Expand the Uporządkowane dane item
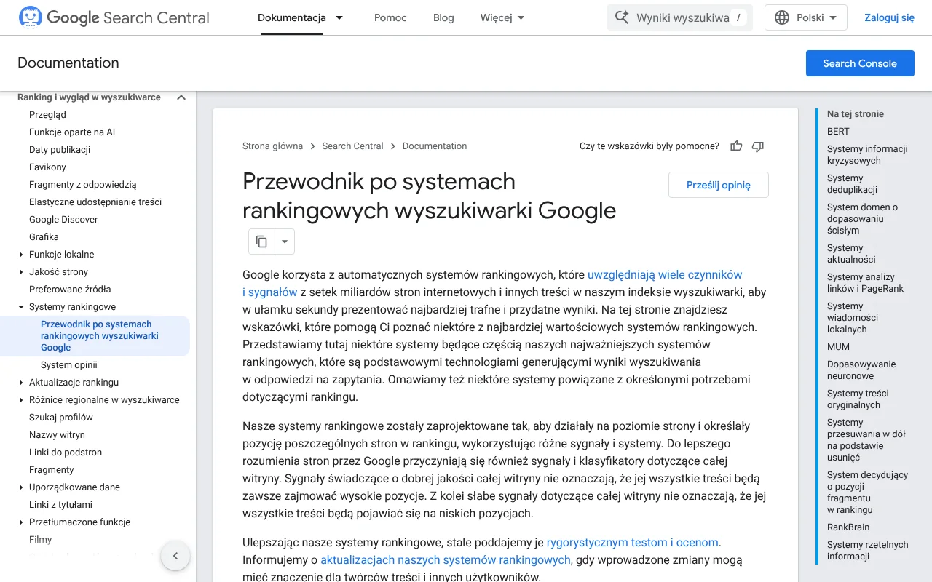The width and height of the screenshot is (932, 582). pyautogui.click(x=21, y=487)
